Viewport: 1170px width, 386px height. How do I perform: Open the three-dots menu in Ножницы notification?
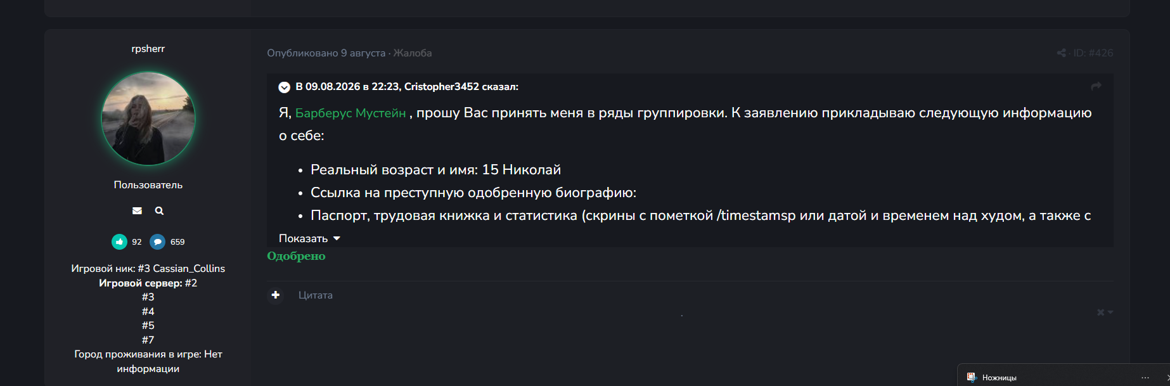click(x=1145, y=377)
